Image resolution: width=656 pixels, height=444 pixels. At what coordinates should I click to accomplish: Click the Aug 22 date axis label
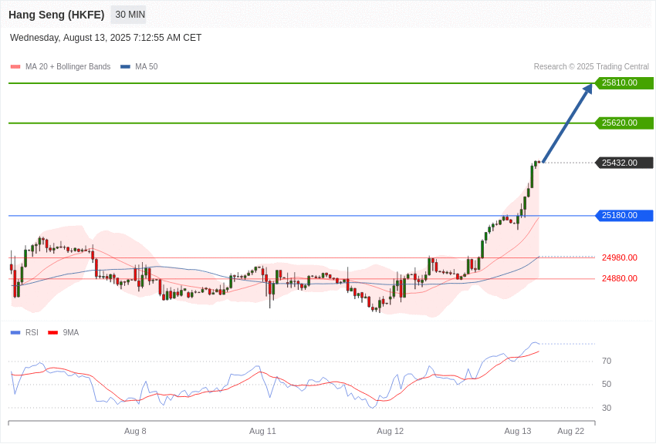point(570,431)
